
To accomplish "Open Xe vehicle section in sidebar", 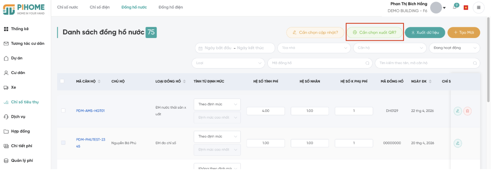I will [x=14, y=87].
